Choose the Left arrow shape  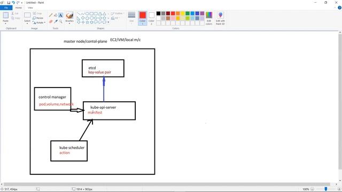pyautogui.click(x=100, y=18)
